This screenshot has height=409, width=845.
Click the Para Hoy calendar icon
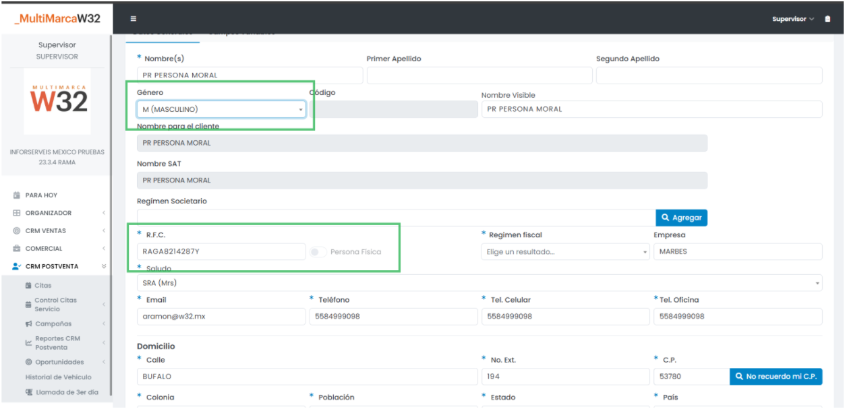pos(17,195)
